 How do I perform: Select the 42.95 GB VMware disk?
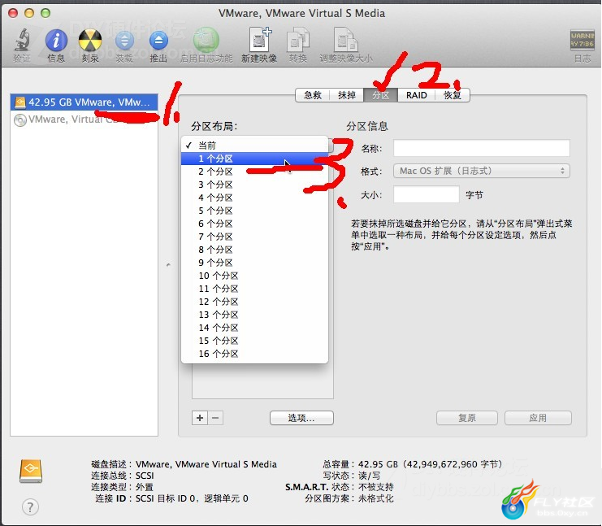(84, 102)
